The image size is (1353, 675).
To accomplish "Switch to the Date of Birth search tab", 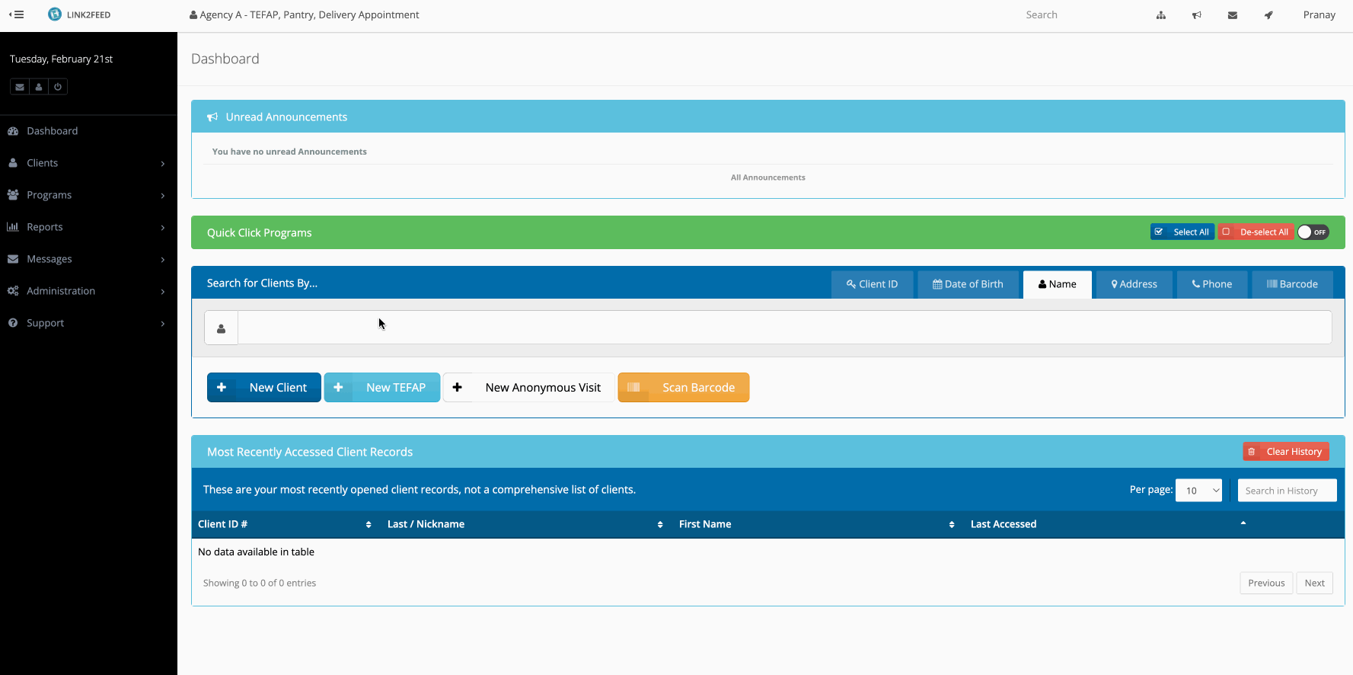I will (968, 284).
